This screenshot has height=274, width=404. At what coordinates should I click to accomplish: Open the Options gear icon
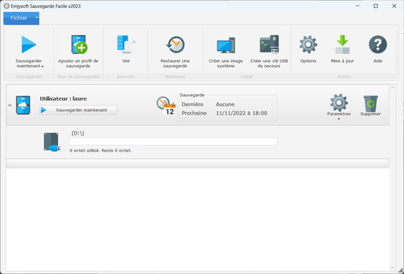coord(308,44)
